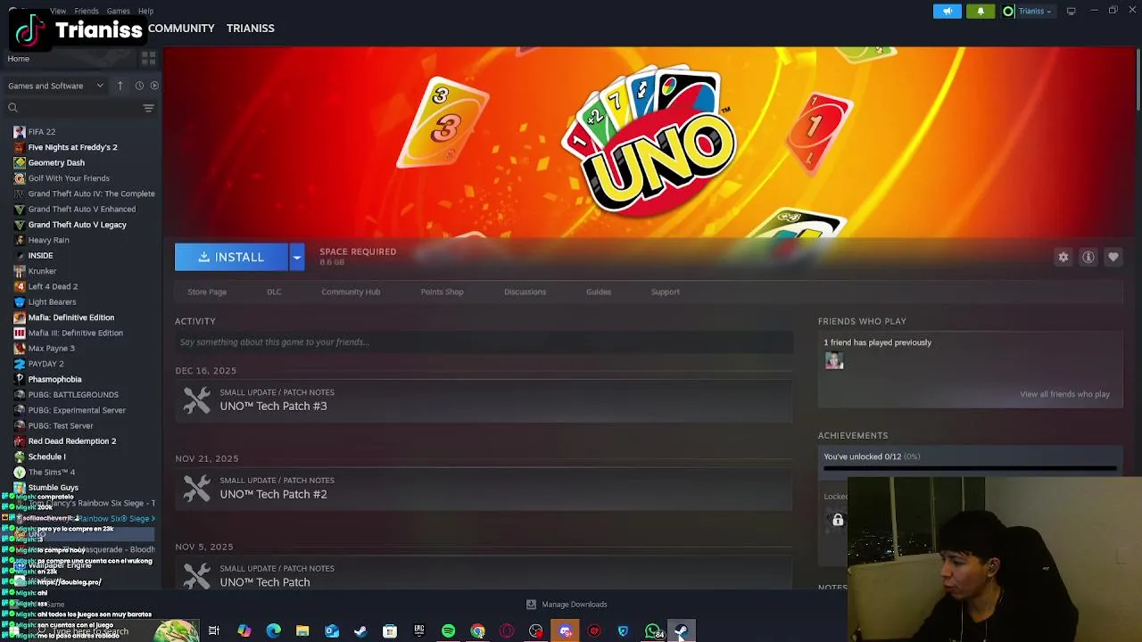This screenshot has width=1142, height=642.
Task: Open the Guides tab
Action: pos(599,292)
